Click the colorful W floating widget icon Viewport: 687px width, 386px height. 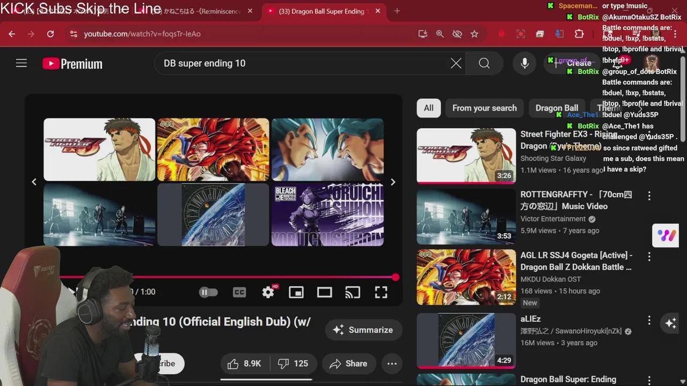[x=666, y=235]
